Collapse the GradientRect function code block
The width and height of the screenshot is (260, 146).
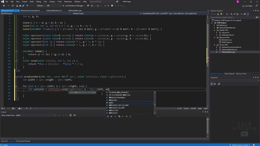pos(16,77)
